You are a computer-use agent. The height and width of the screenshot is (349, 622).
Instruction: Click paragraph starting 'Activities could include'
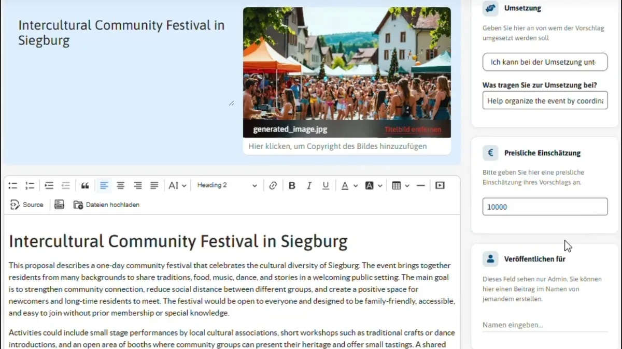click(232, 339)
